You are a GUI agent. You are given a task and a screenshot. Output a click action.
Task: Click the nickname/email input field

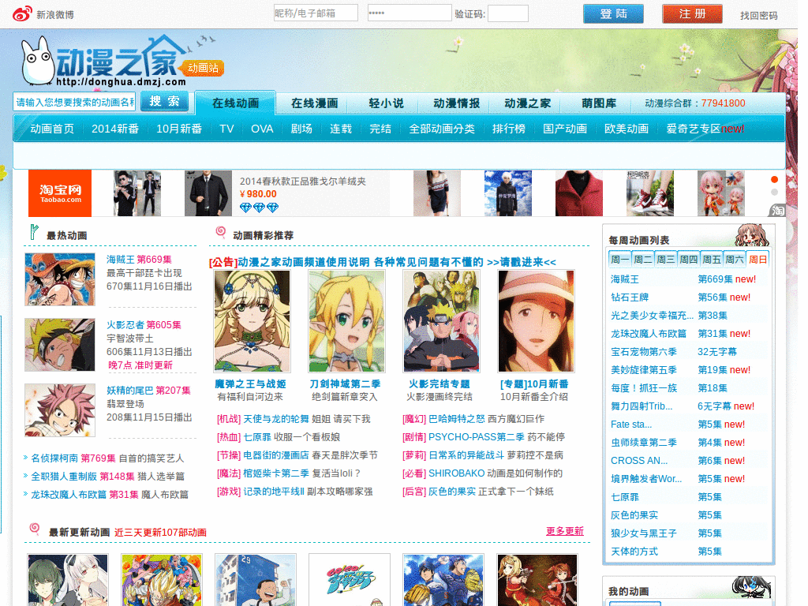316,13
